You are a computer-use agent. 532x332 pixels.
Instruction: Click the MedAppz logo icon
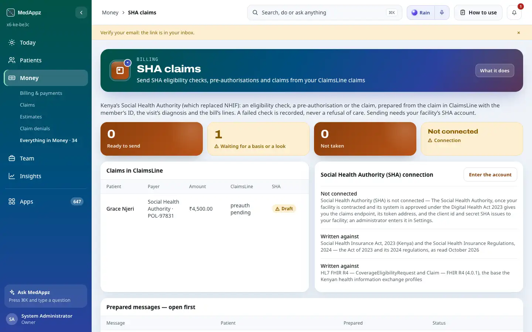(x=11, y=13)
